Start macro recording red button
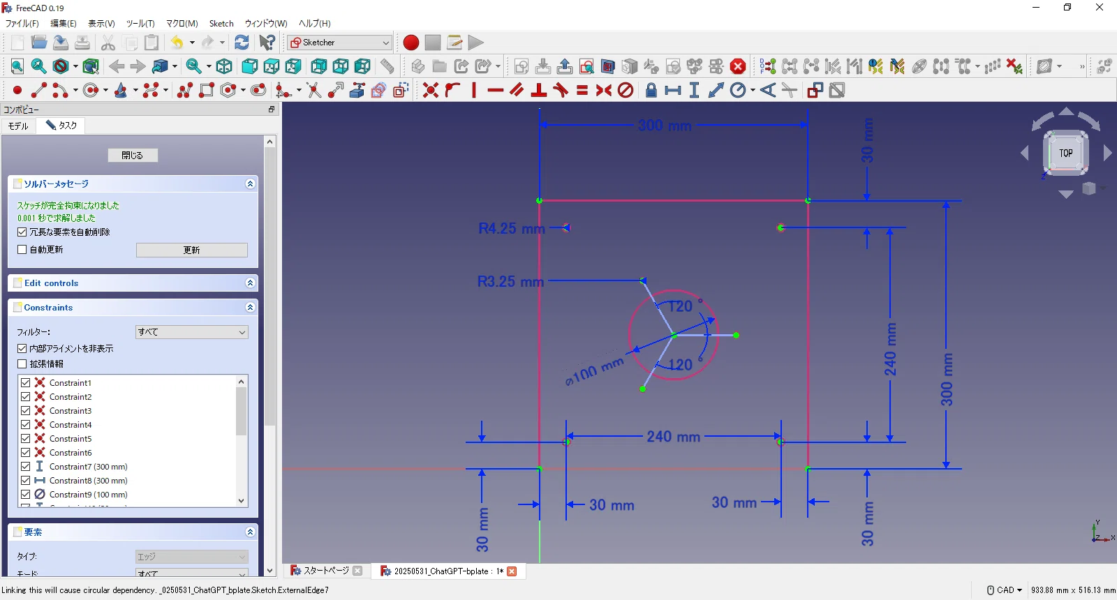 point(411,43)
